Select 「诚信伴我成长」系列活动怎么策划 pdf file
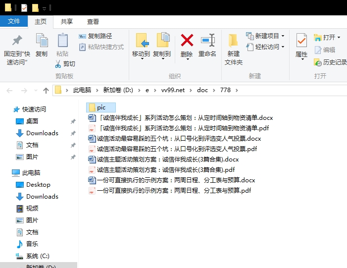This screenshot has height=268, width=347. 178,128
